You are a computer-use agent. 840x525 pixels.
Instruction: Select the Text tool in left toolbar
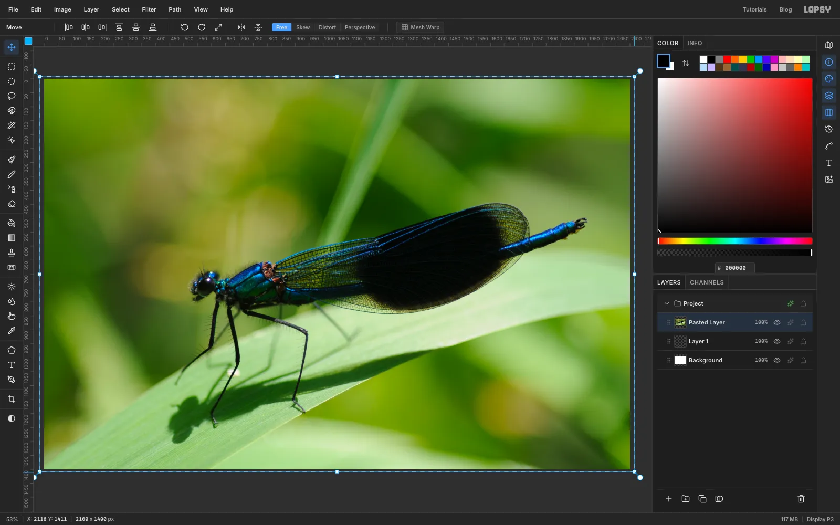click(x=12, y=365)
